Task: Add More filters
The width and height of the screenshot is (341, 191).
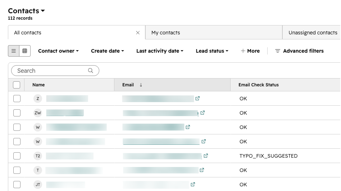Action: (250, 51)
